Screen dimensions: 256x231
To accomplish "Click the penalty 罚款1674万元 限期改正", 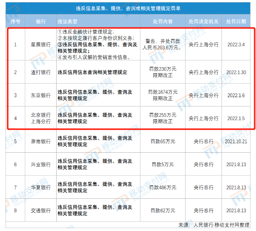I will (163, 95).
